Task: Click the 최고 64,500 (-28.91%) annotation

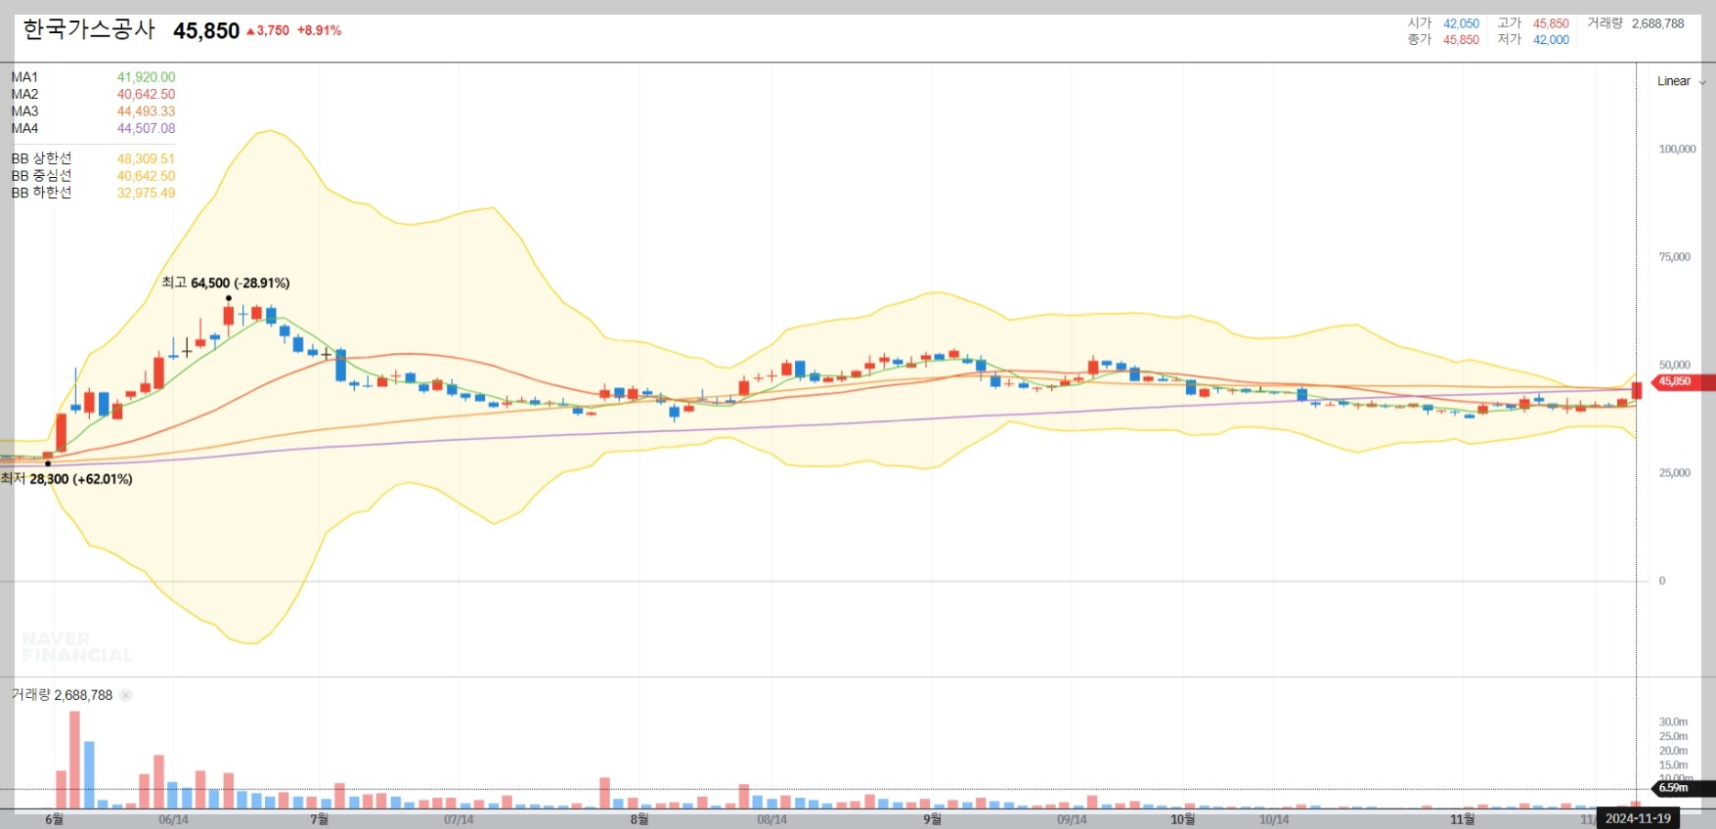Action: (x=226, y=283)
